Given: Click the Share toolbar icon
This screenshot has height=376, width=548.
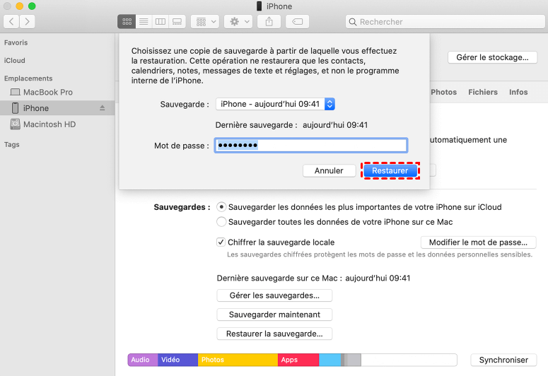Looking at the screenshot, I should (x=269, y=22).
